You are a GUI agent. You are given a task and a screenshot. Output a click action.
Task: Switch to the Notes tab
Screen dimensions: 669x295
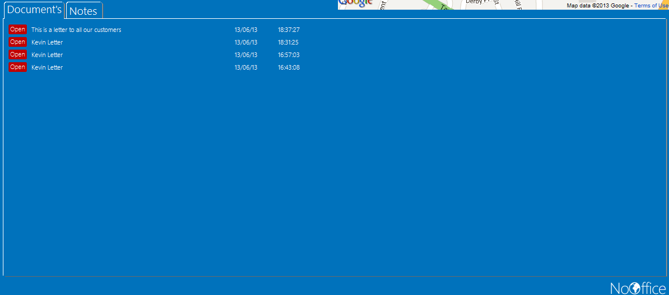pos(84,11)
